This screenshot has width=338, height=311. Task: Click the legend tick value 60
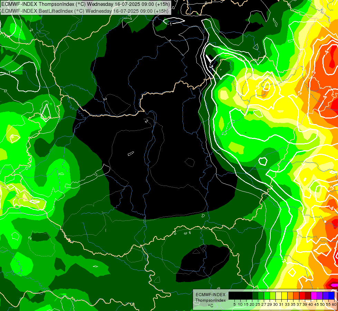pos(334,304)
